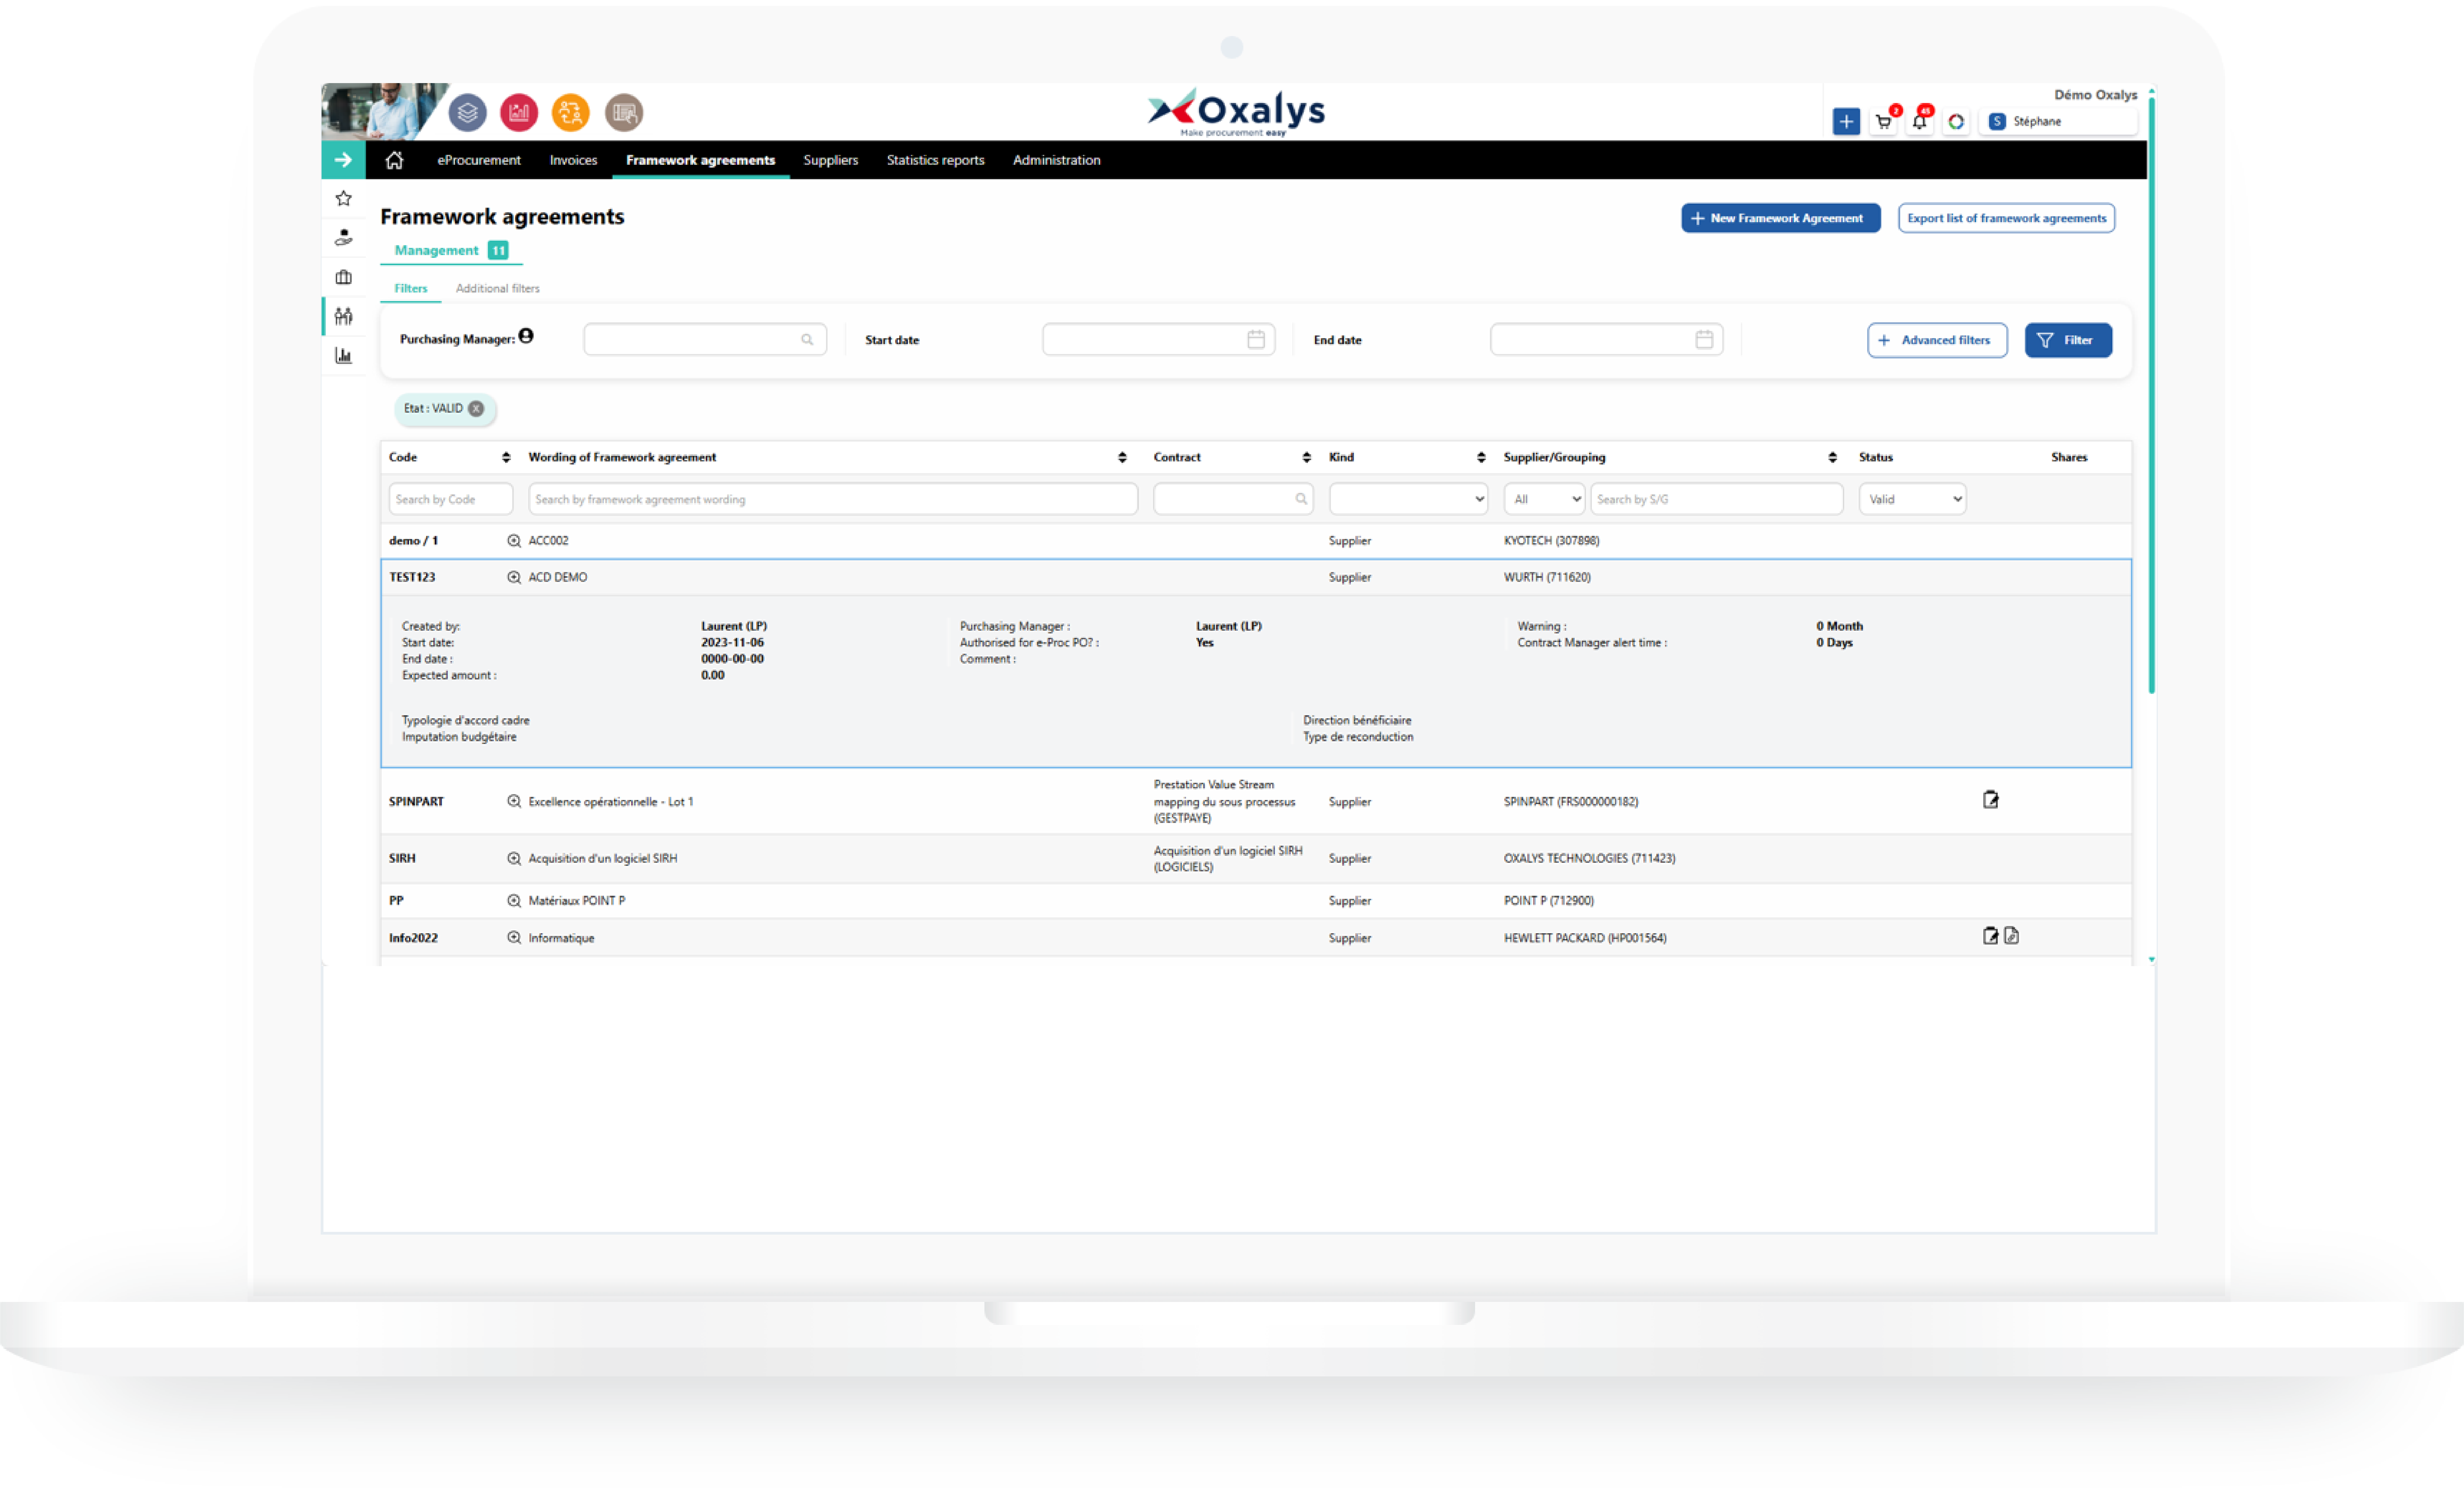
Task: View details of Info2022 agreement
Action: 514,937
